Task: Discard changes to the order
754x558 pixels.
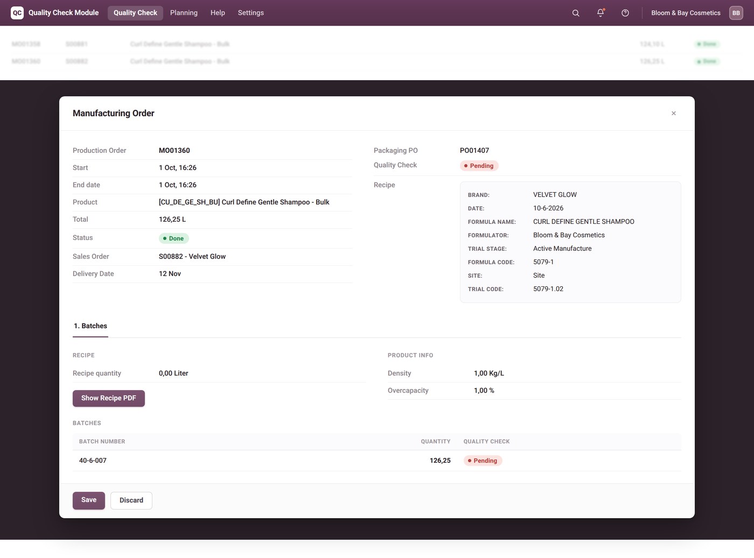Action: tap(131, 500)
